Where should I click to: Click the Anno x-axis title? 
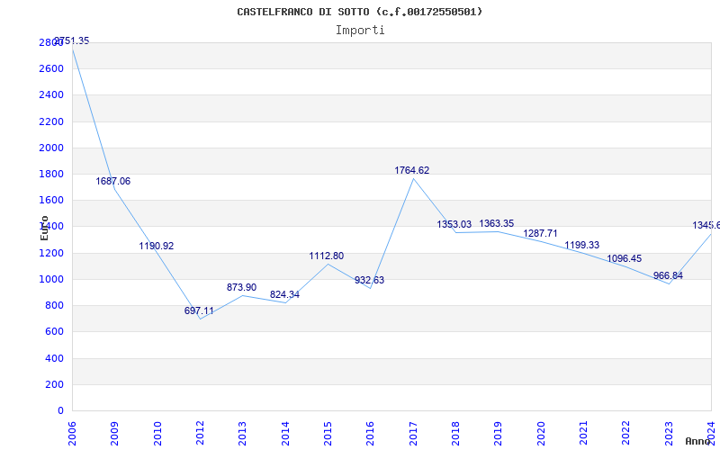(x=697, y=441)
